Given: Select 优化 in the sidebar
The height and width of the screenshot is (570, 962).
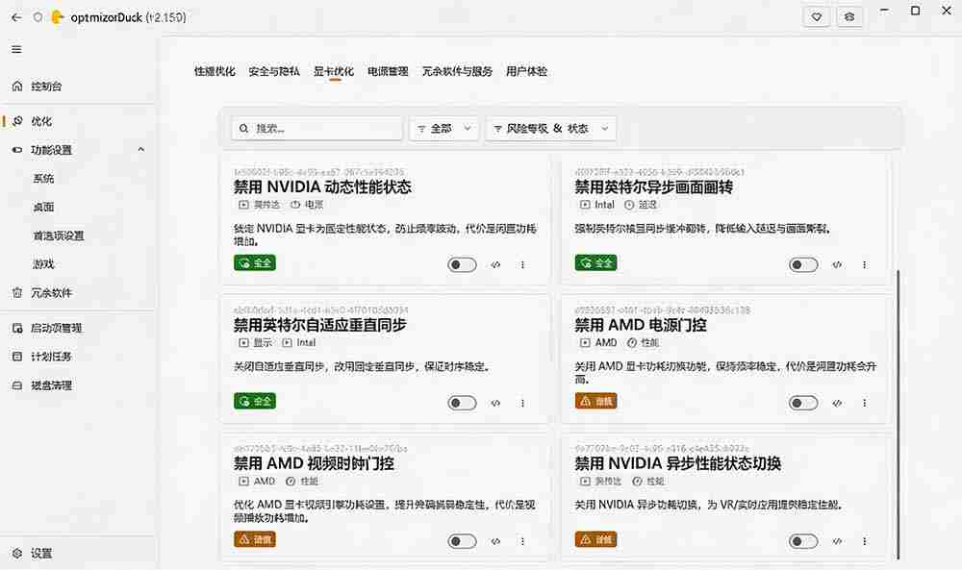Looking at the screenshot, I should coord(78,121).
